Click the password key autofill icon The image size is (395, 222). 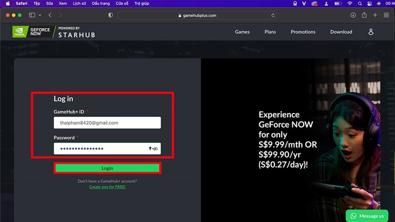coord(150,148)
